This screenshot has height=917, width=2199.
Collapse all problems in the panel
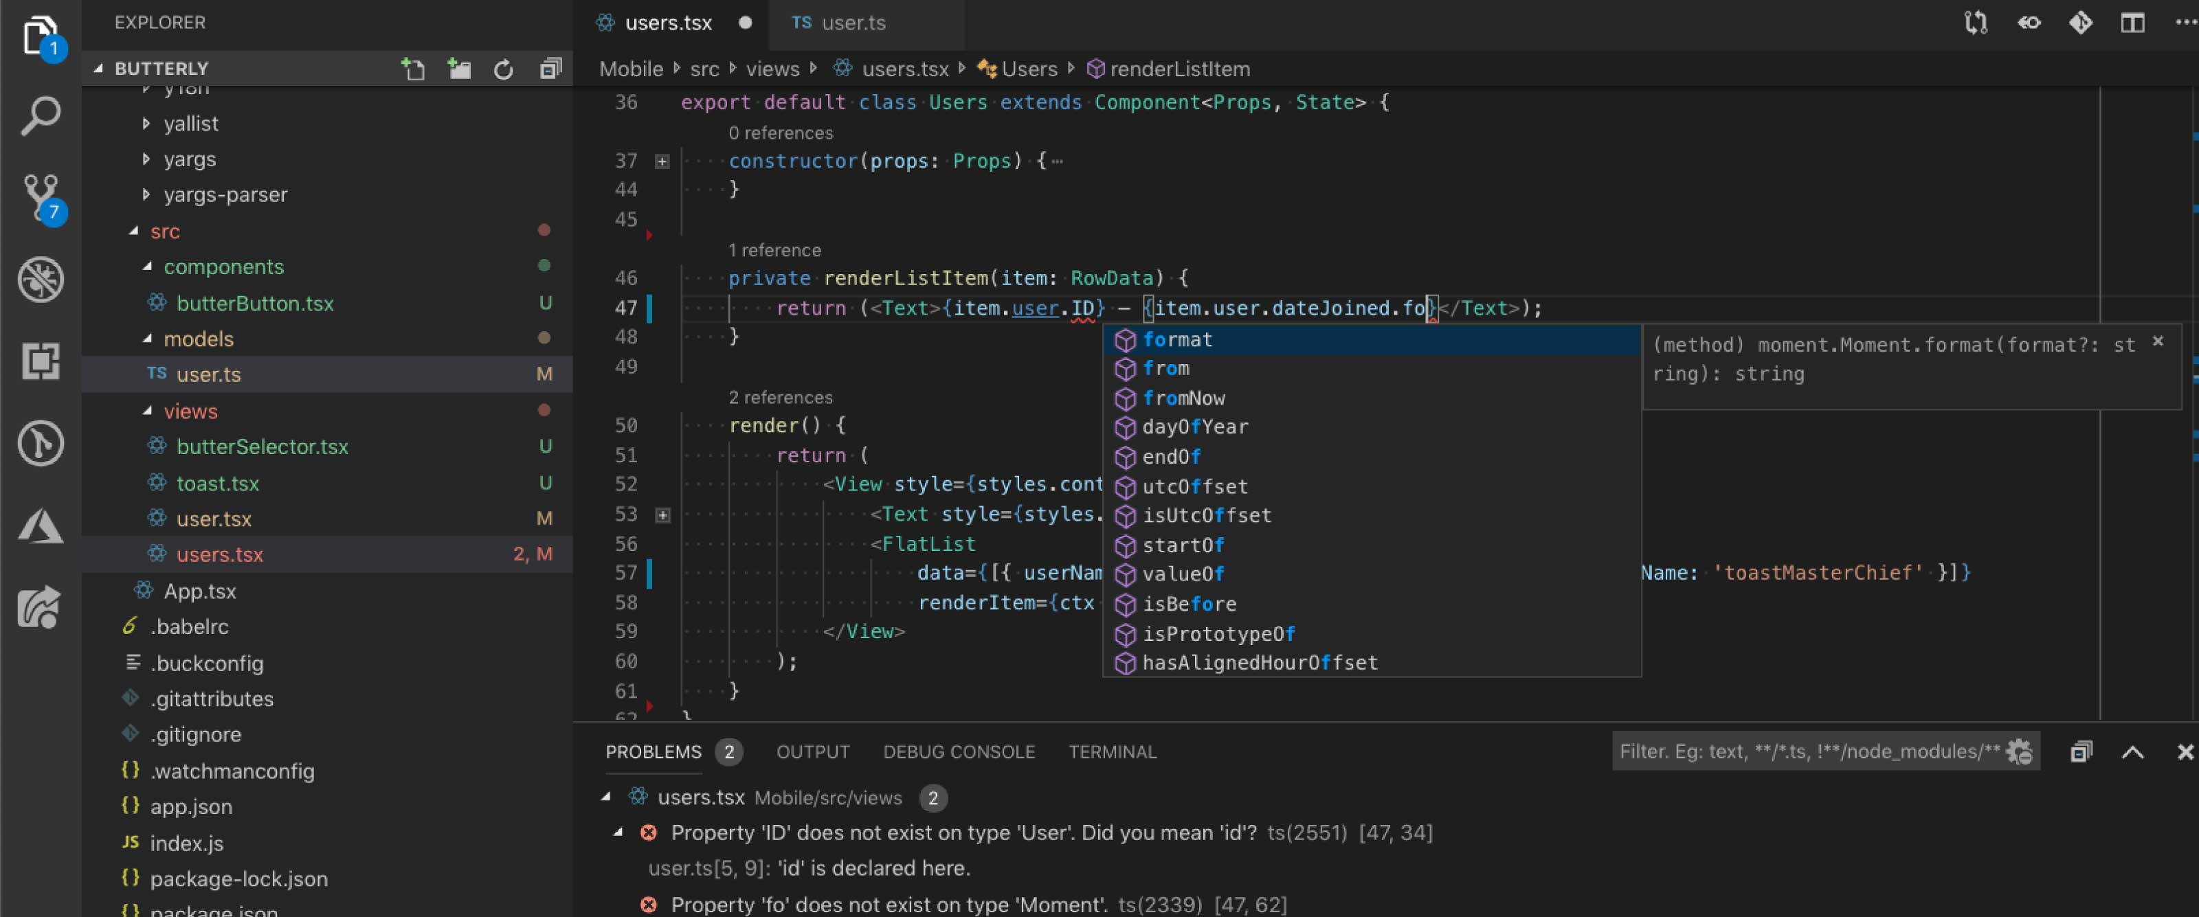[x=2081, y=751]
